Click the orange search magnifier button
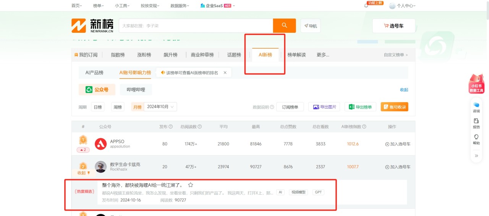 284,26
